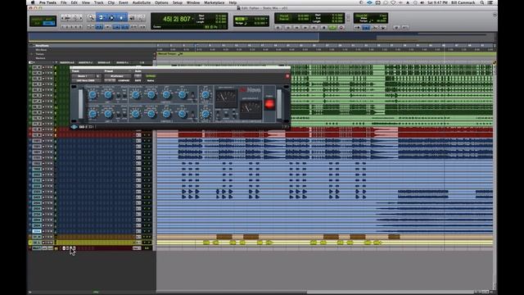Click the Manual Tempo ruler marker

(x=169, y=54)
